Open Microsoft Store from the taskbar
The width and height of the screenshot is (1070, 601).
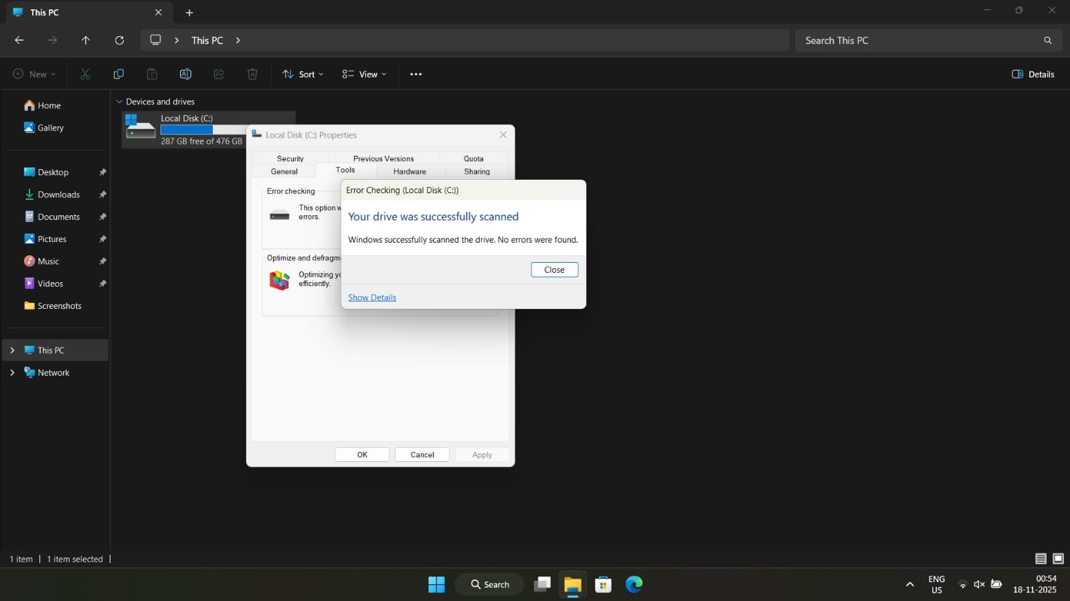[x=603, y=584]
